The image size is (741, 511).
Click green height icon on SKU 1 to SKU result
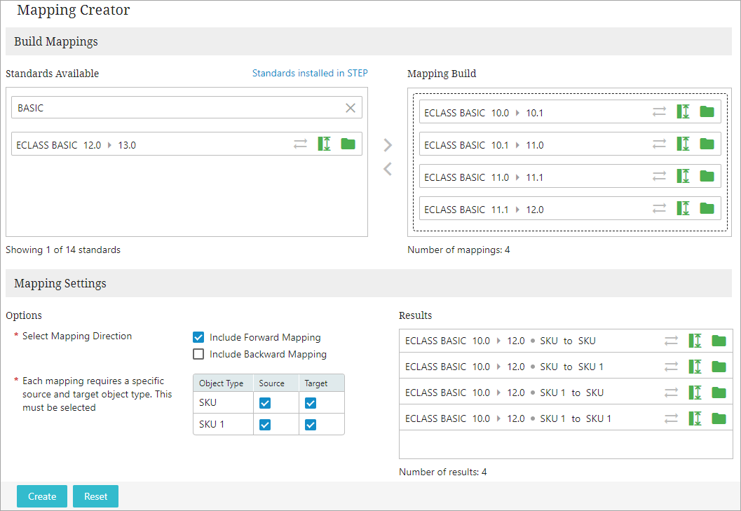point(695,393)
